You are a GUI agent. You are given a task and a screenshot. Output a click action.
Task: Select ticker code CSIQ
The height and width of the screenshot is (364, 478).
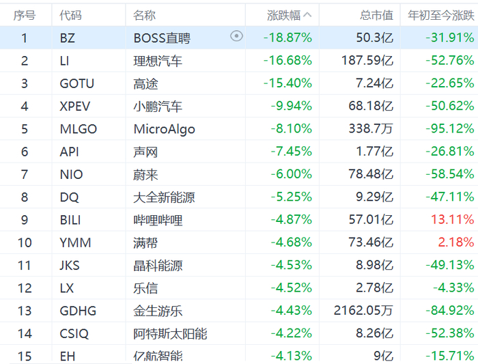(x=74, y=334)
